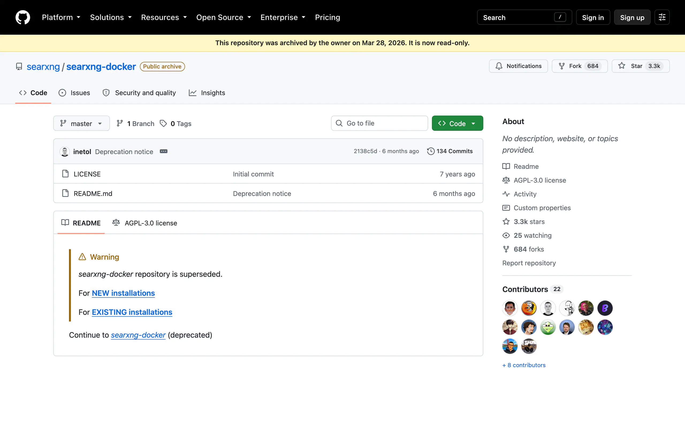Select the AGPL-3.0 license tab
The width and height of the screenshot is (685, 428).
click(145, 223)
